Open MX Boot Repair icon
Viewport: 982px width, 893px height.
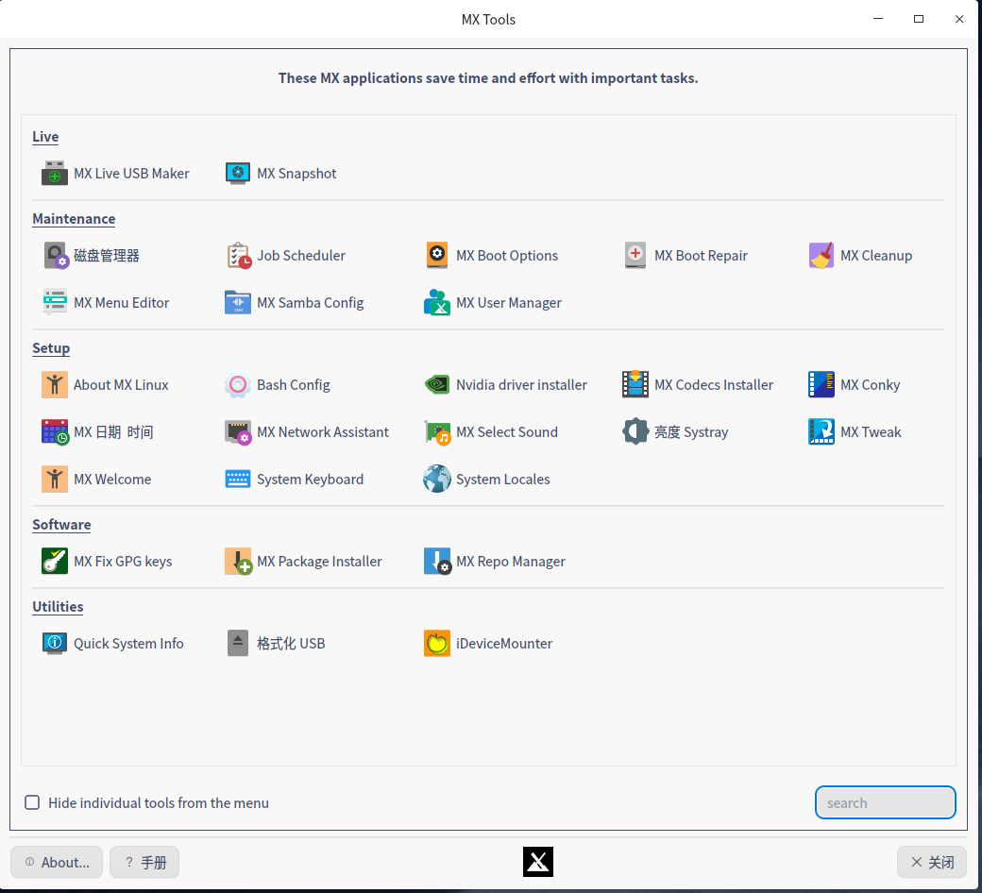point(635,256)
